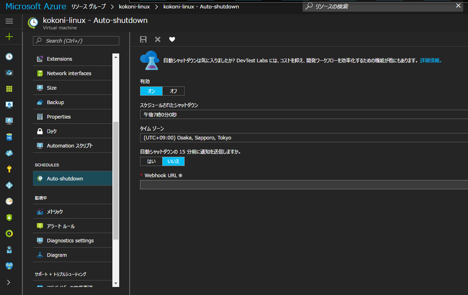Open メトリック menu item

73,212
